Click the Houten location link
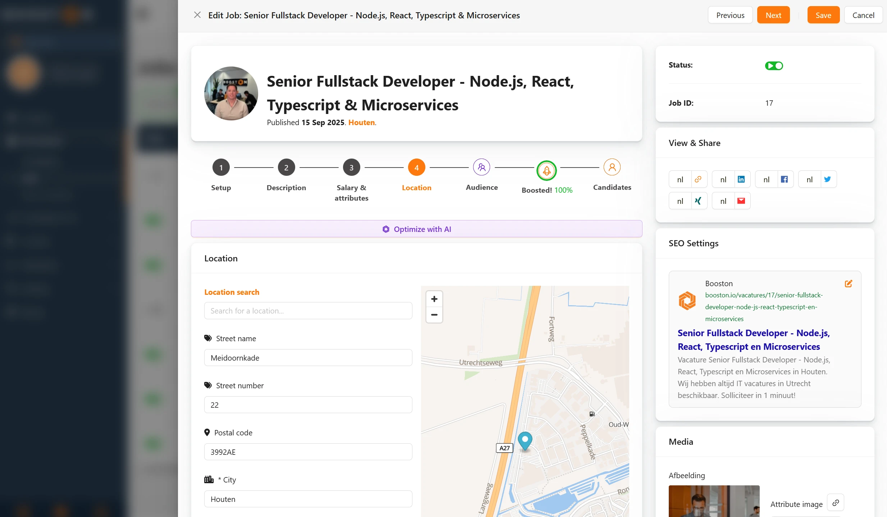This screenshot has height=517, width=887. (361, 122)
